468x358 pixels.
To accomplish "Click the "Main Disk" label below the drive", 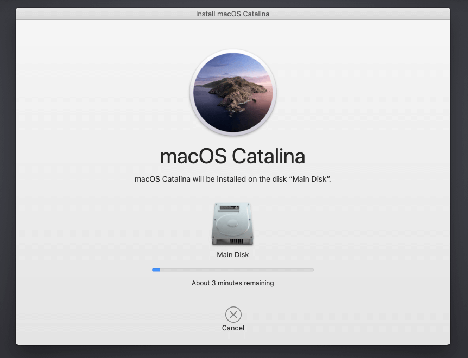I will 232,254.
